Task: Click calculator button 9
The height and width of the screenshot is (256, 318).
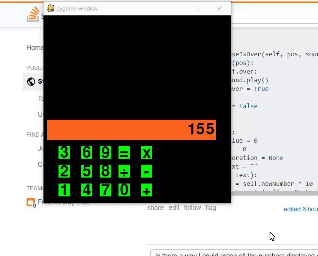Action: click(105, 152)
